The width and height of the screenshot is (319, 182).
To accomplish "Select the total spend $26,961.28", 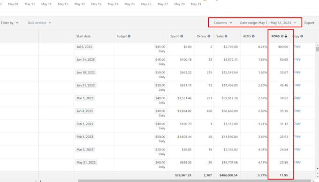I will 183,175.
